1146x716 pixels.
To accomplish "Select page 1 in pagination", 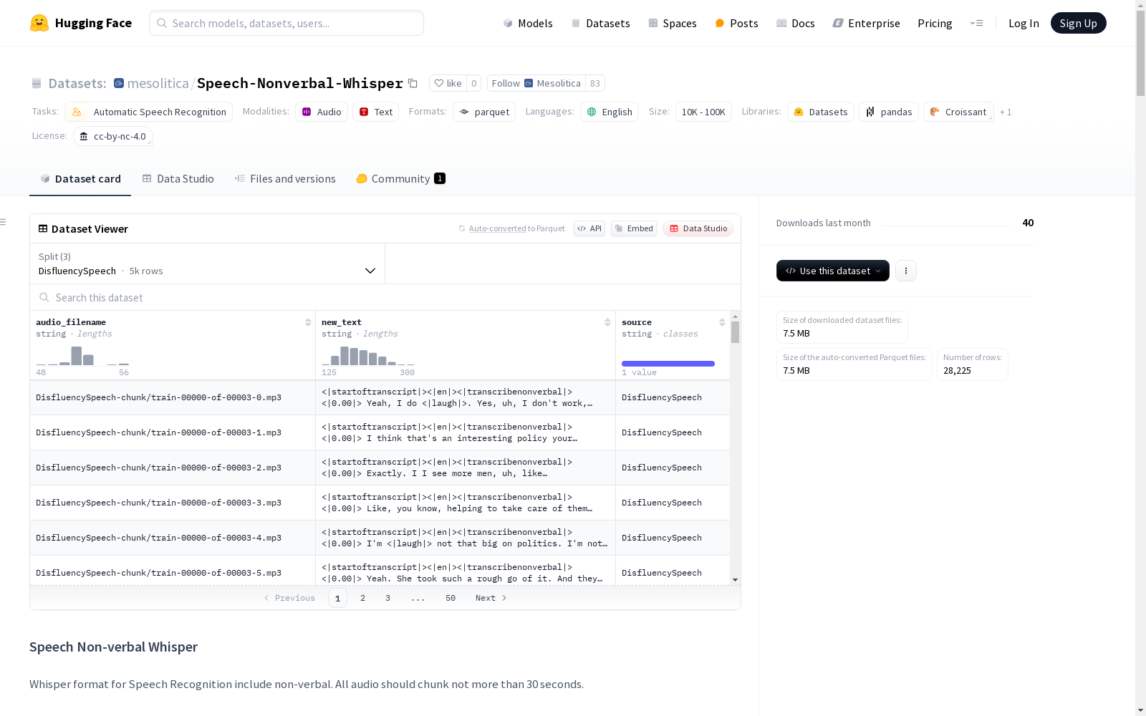I will [337, 598].
